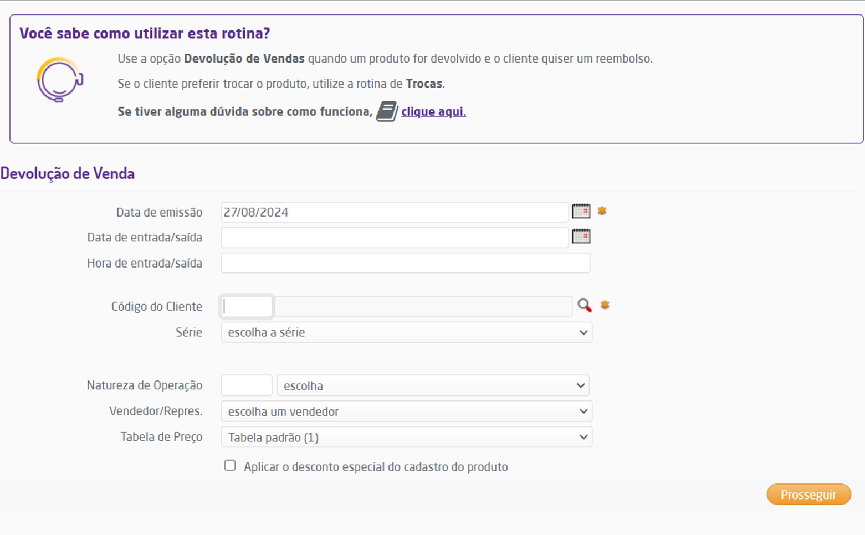Screen dimensions: 865x535
Task: Expand the Tabela de Preço dropdown
Action: [x=406, y=438]
